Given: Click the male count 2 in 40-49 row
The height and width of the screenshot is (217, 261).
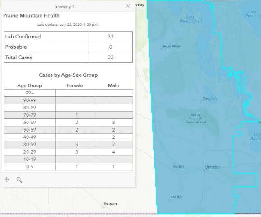Looking at the screenshot, I should (x=113, y=137).
